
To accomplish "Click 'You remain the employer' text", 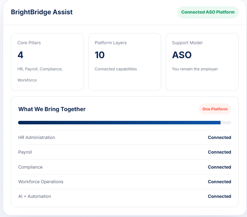I will tap(195, 69).
